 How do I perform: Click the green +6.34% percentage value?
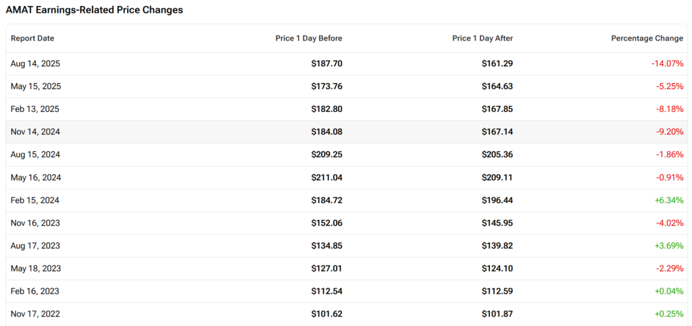pos(668,200)
